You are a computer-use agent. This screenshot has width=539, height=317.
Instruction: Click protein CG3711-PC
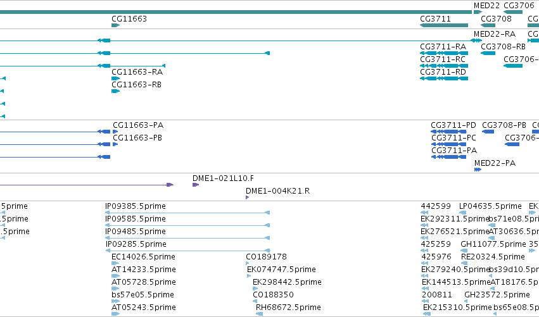click(x=453, y=138)
